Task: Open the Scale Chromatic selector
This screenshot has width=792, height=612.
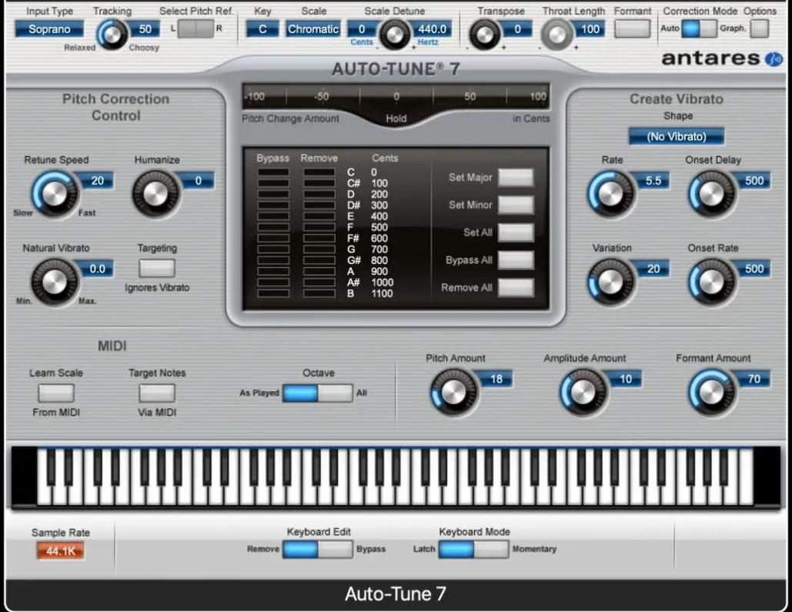Action: (x=312, y=28)
